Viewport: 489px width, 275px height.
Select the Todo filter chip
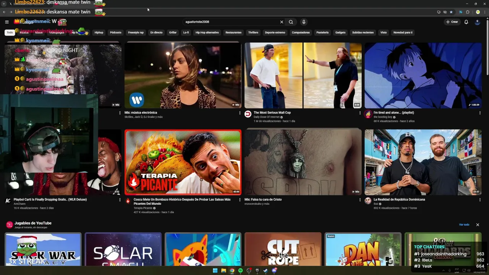[10, 32]
